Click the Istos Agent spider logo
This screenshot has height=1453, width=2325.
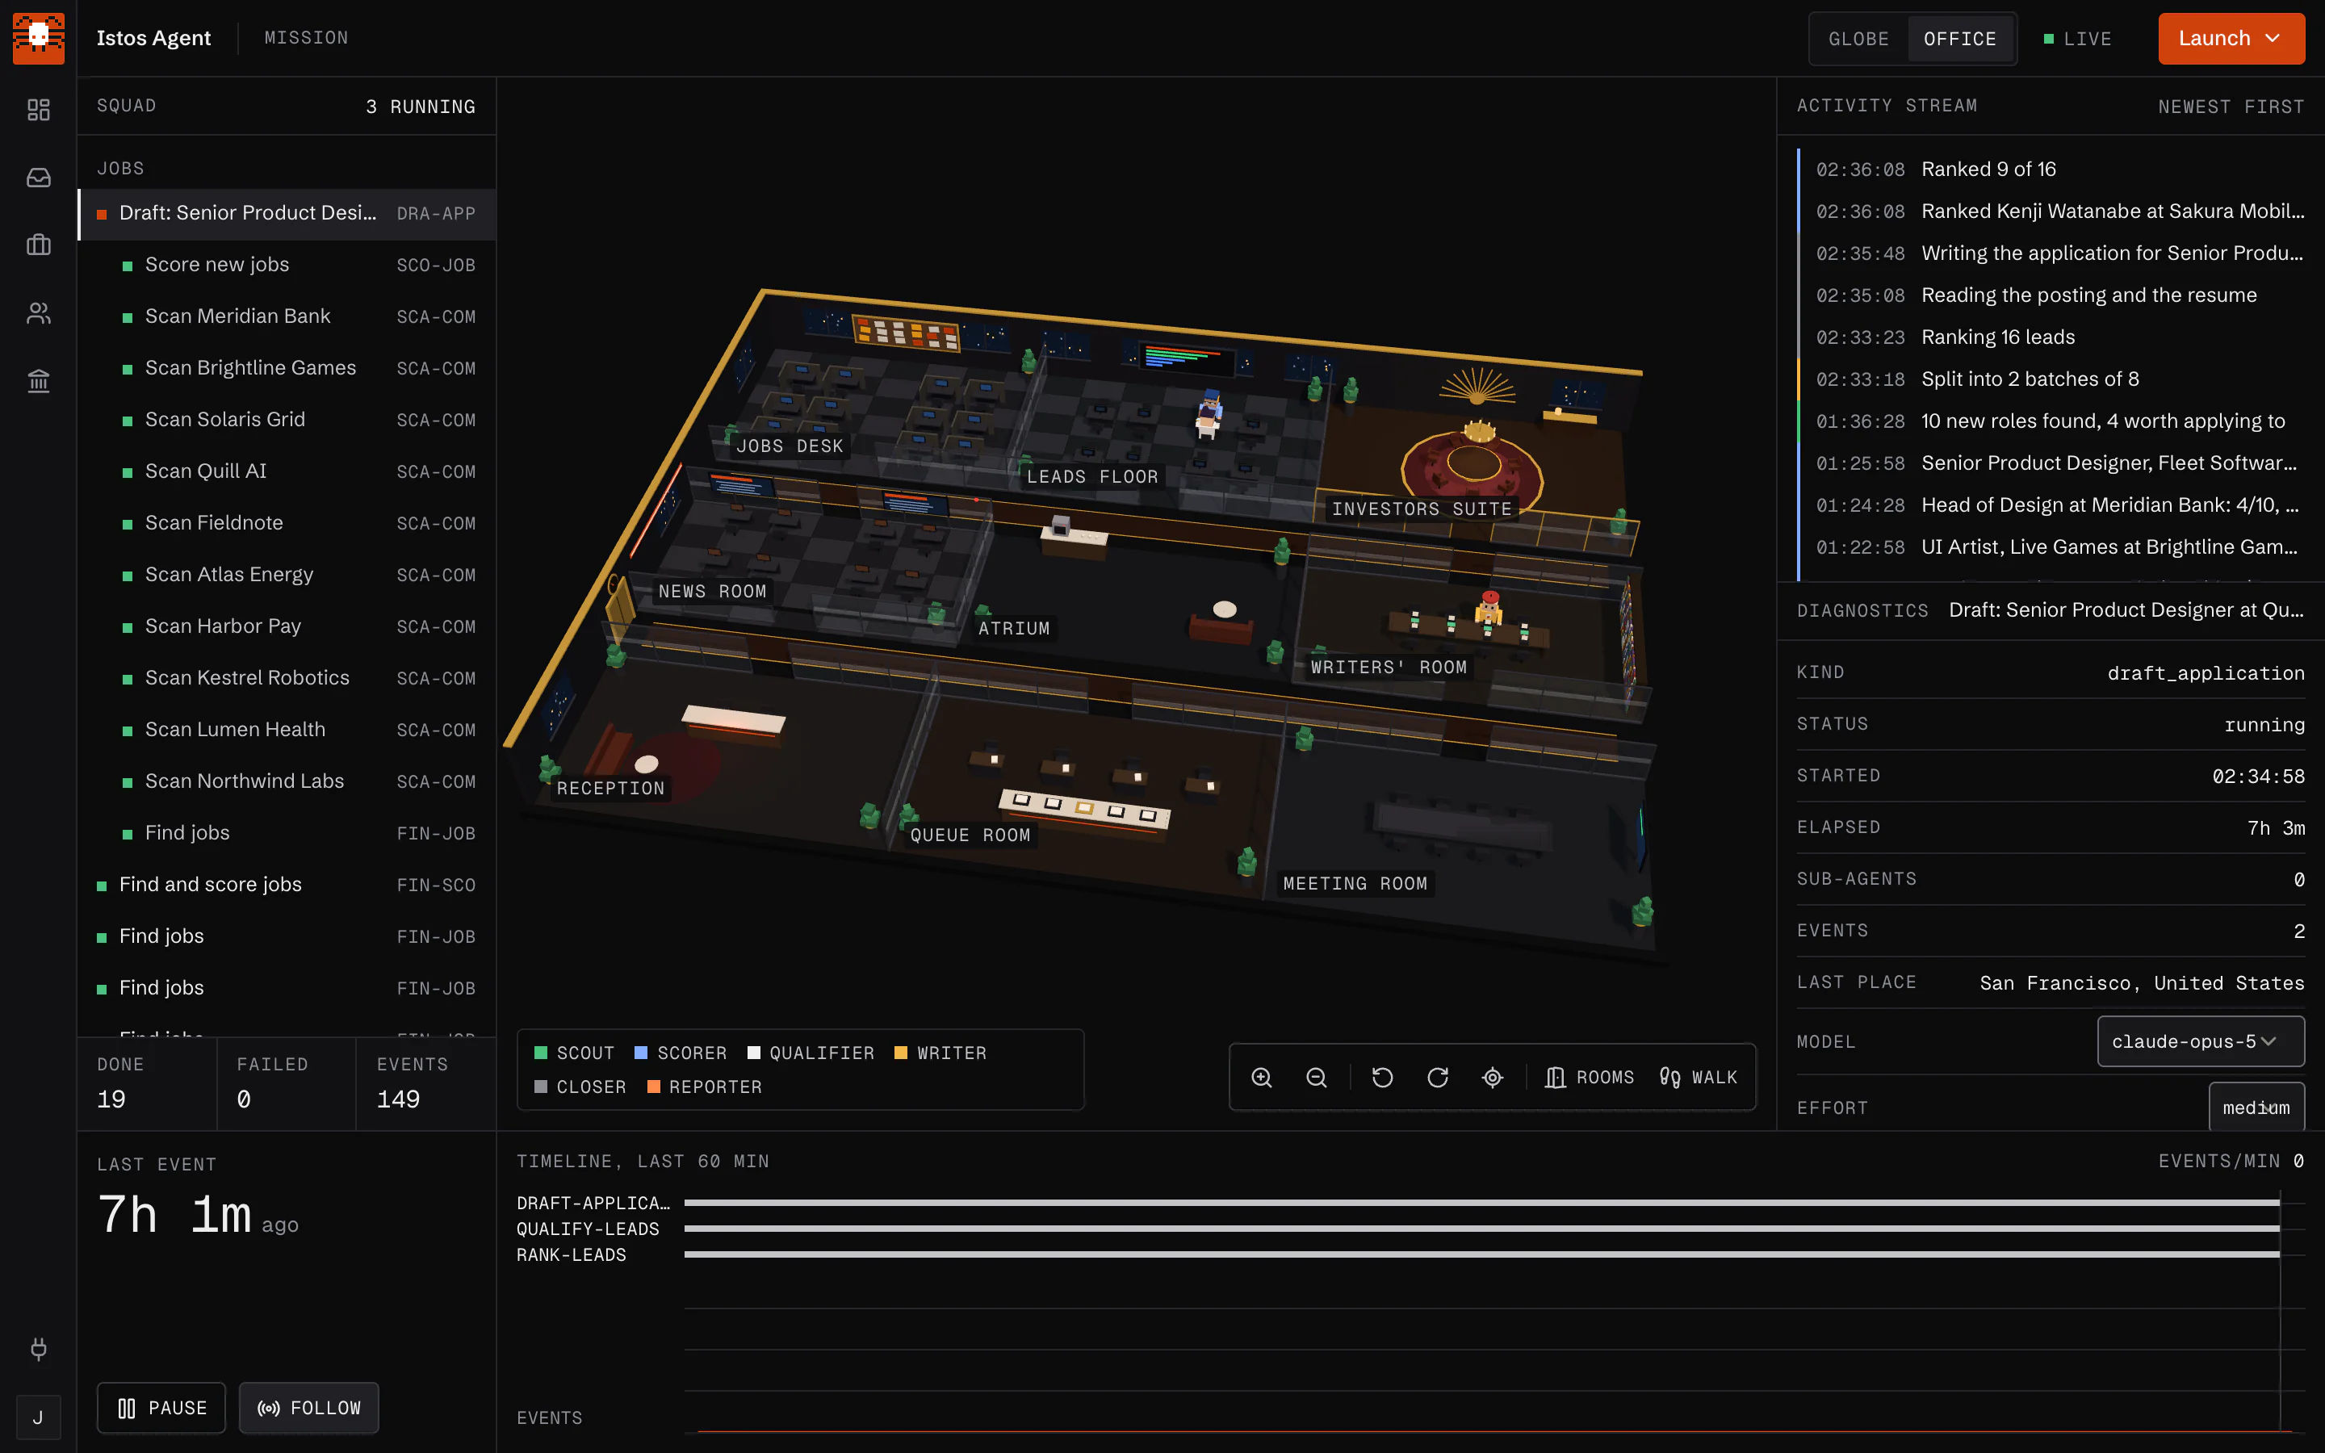[39, 39]
